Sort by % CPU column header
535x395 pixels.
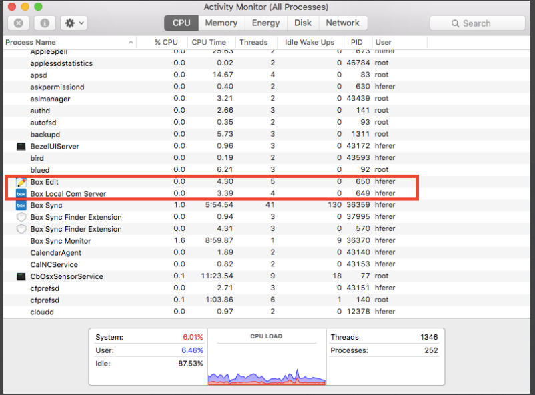tap(166, 42)
